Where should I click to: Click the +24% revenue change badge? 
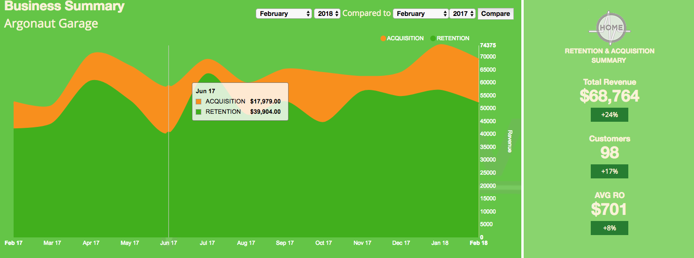[x=609, y=115]
